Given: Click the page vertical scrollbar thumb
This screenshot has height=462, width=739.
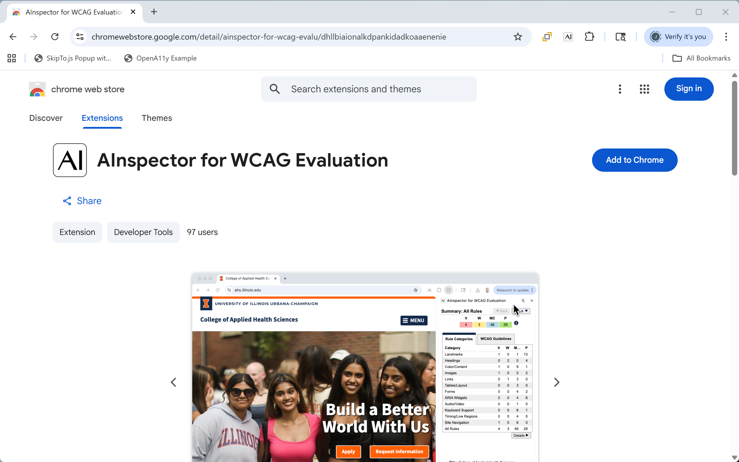Looking at the screenshot, I should (x=734, y=128).
